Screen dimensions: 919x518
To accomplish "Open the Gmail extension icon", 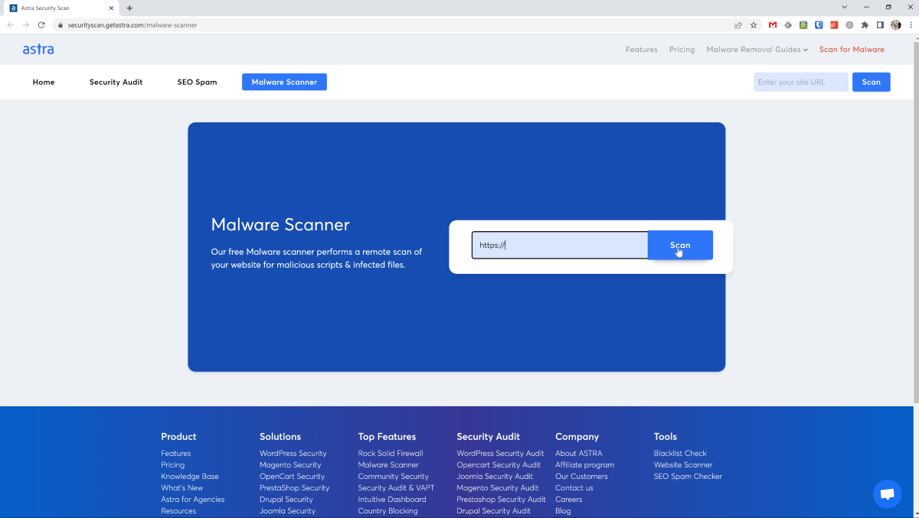I will (x=773, y=24).
